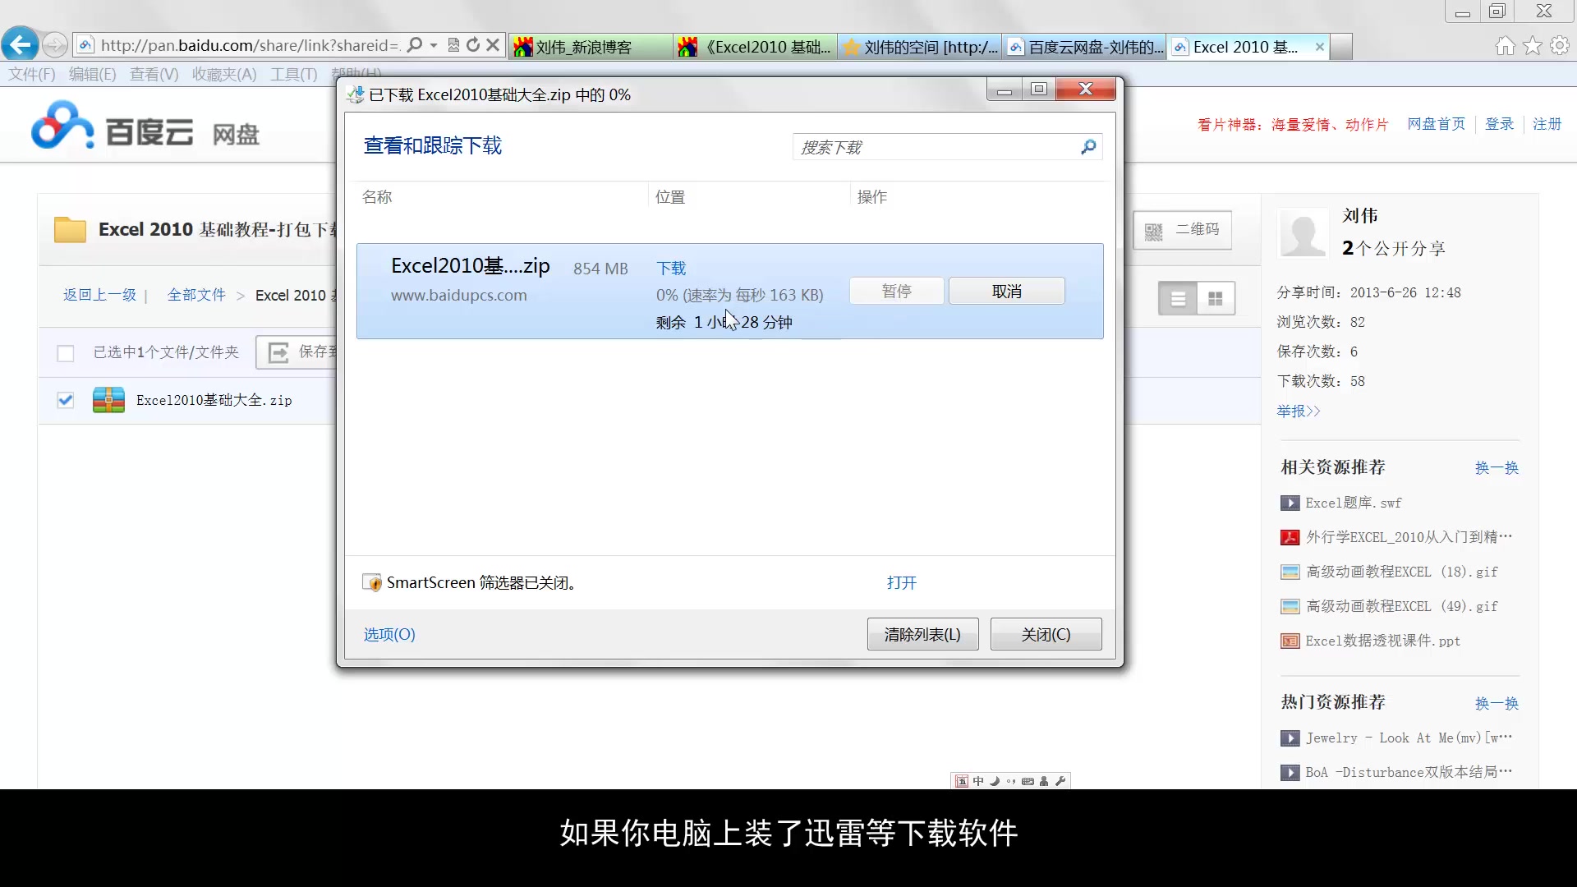Open the address bar history dropdown arrow

[x=434, y=45]
